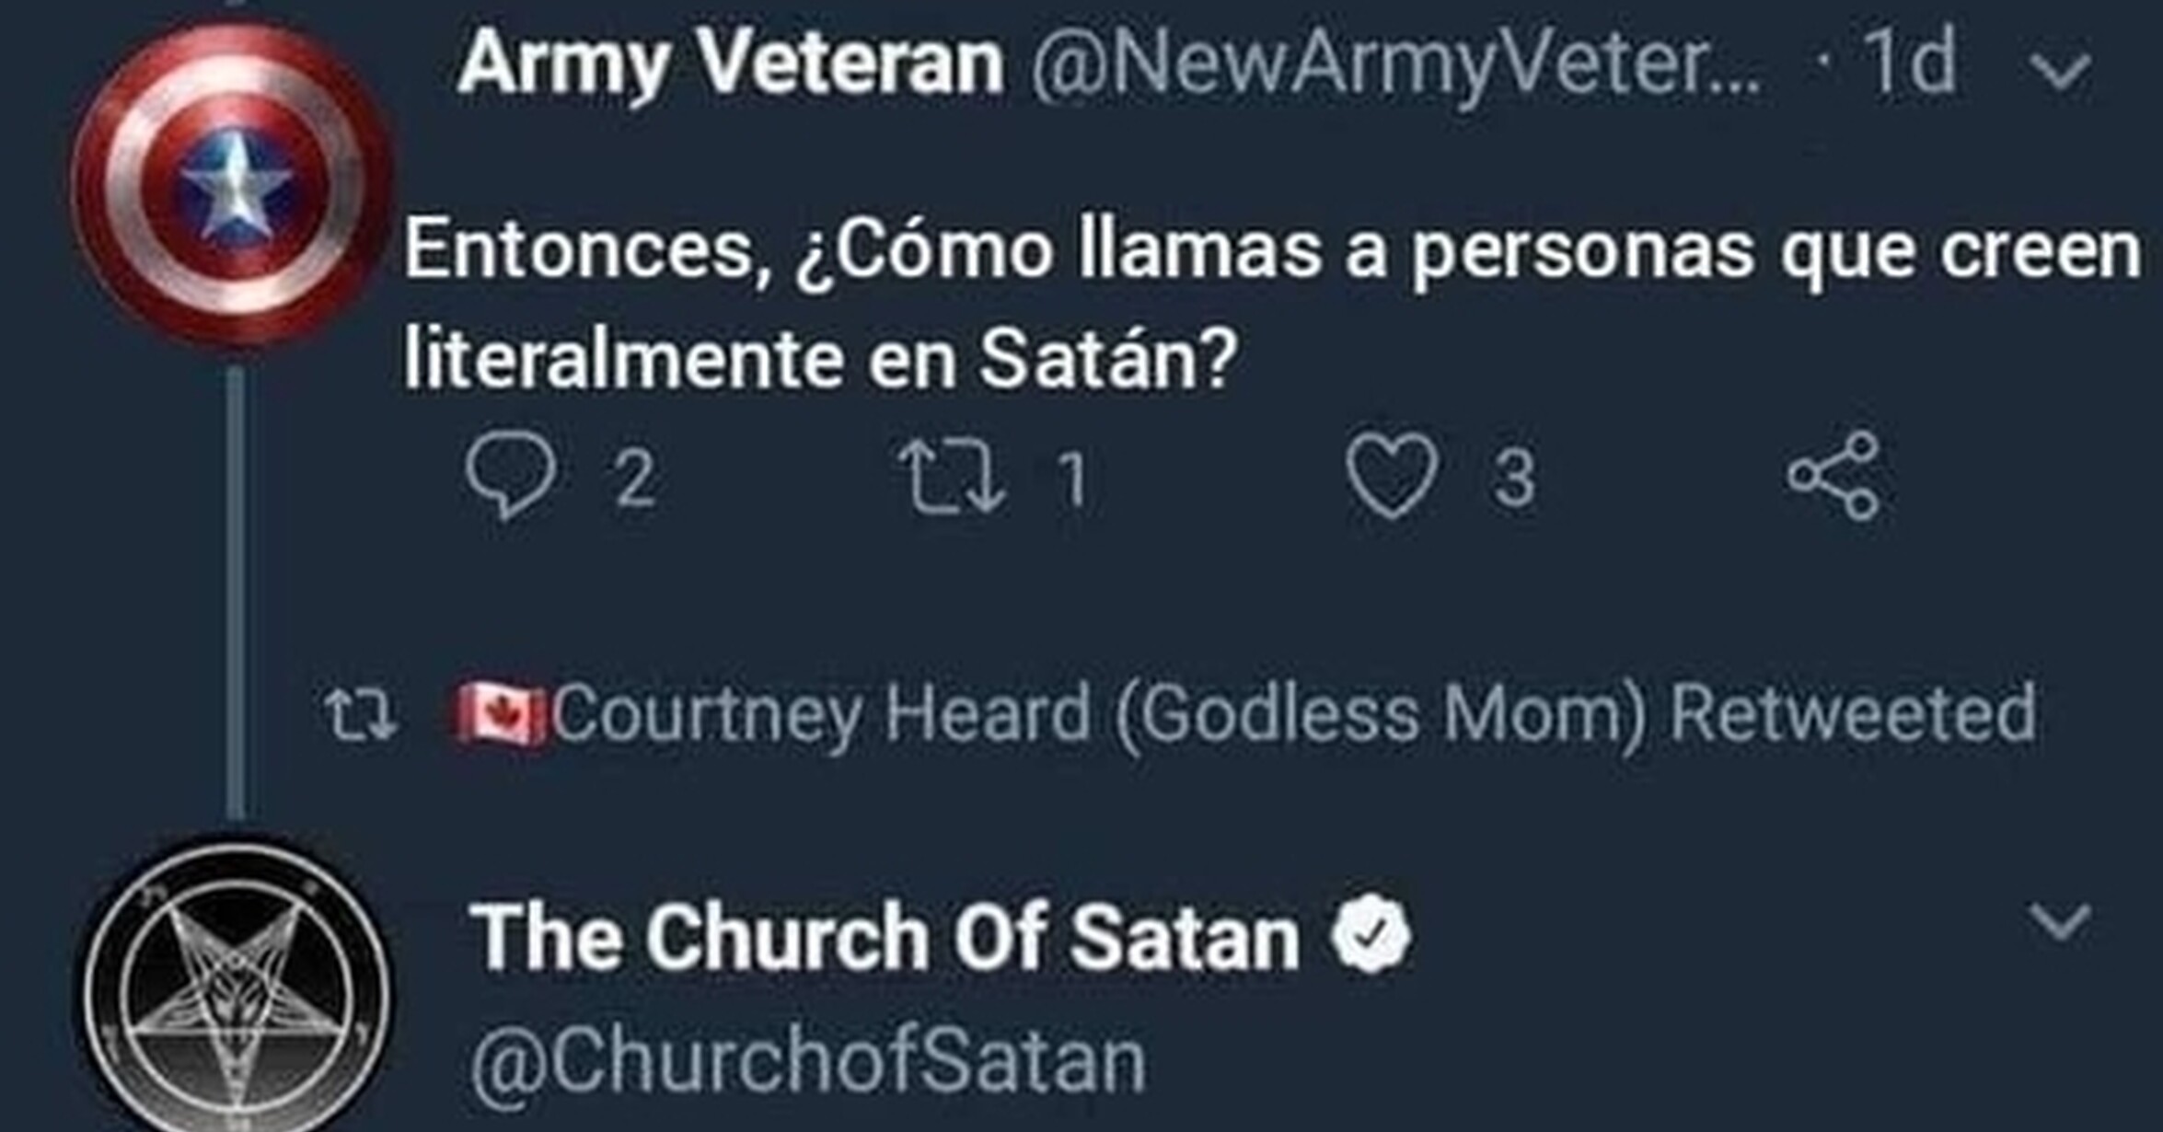Open The Church Of Satan display name
The height and width of the screenshot is (1132, 2163).
pyautogui.click(x=884, y=937)
